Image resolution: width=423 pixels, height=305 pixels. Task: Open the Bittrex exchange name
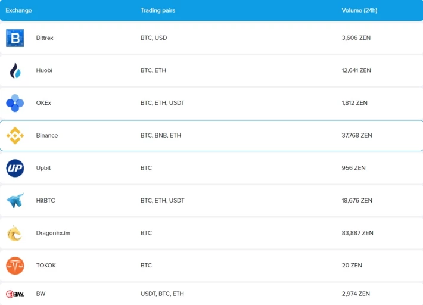tap(45, 38)
